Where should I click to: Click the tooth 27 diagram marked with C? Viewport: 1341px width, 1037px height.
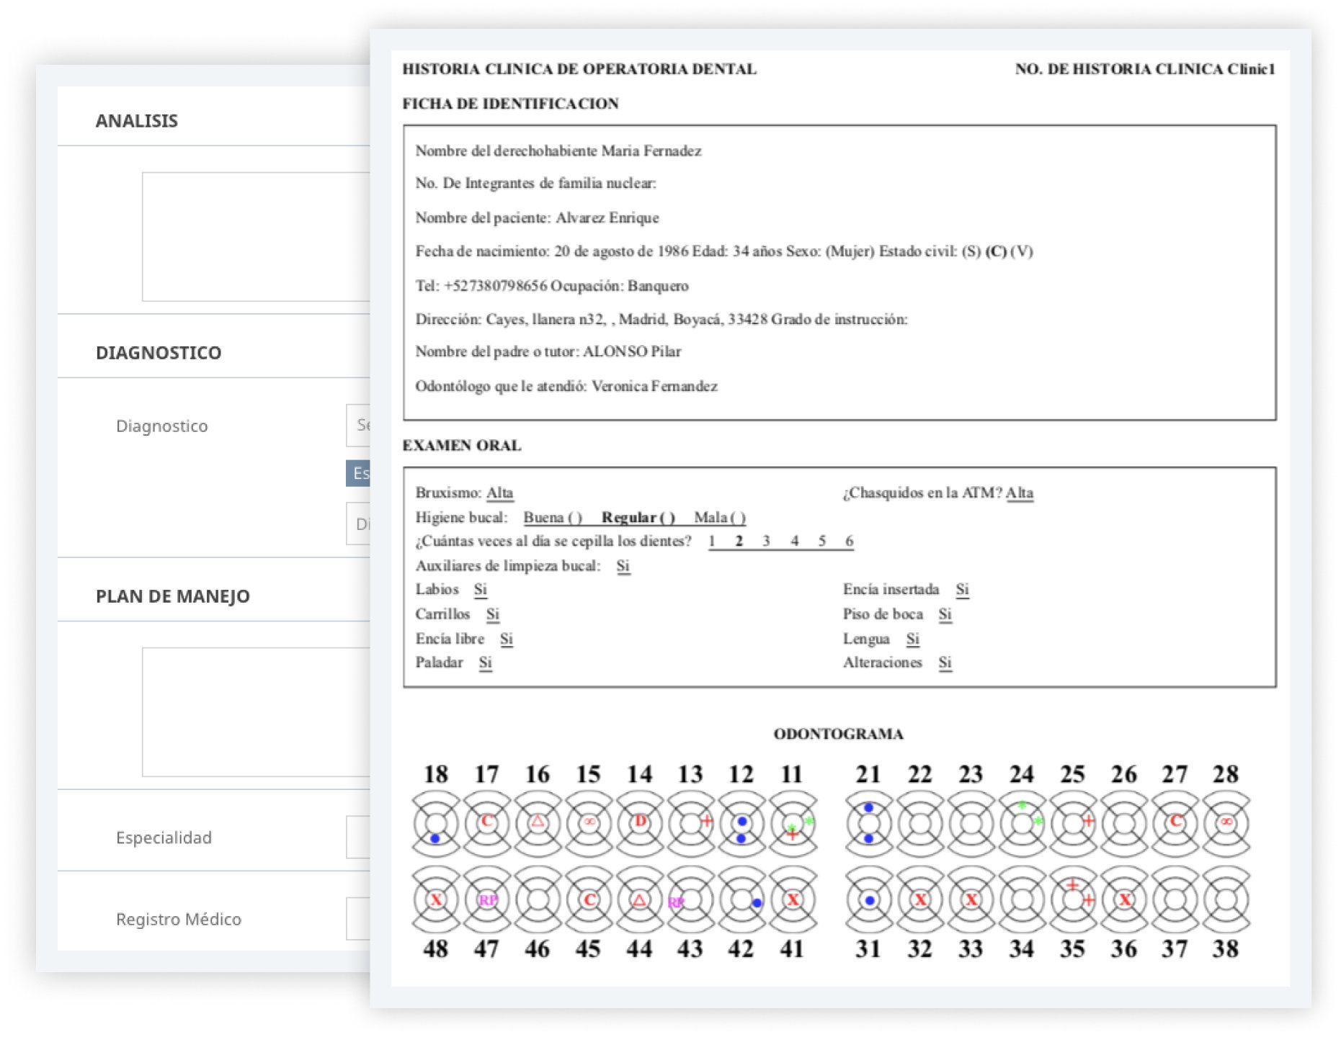[1175, 823]
